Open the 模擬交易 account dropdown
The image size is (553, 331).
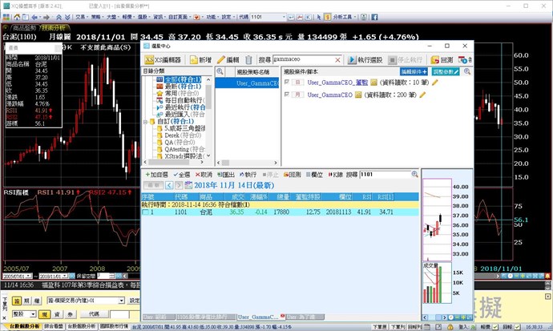click(x=122, y=301)
